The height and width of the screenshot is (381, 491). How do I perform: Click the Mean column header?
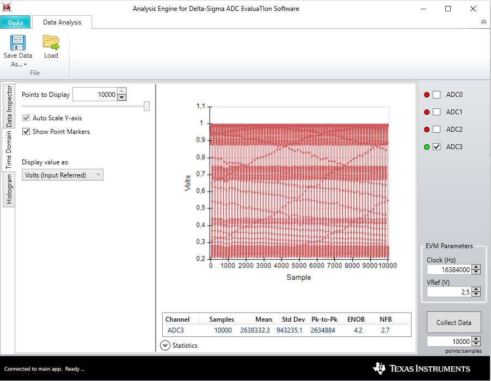pyautogui.click(x=263, y=319)
